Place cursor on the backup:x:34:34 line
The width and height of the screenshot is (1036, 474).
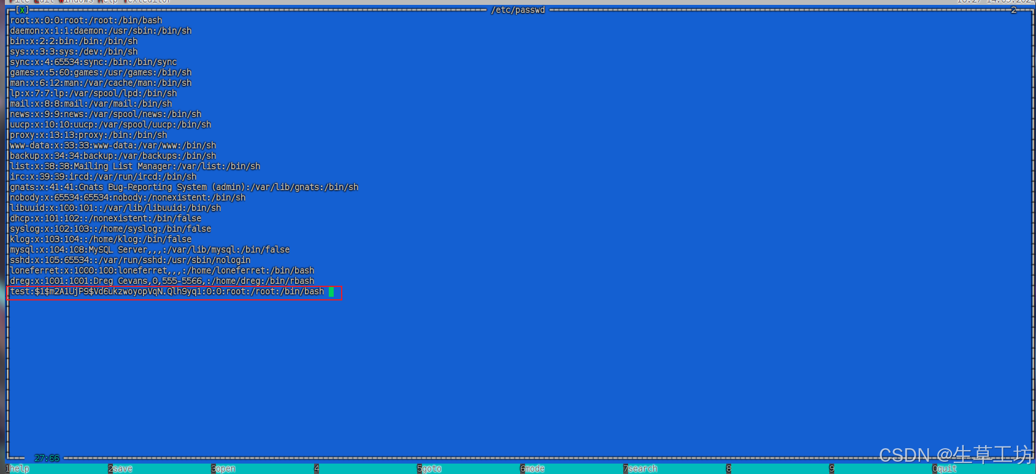(x=113, y=156)
